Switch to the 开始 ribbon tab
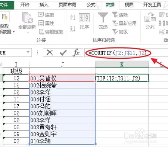This screenshot has height=148, width=168. pos(25,5)
